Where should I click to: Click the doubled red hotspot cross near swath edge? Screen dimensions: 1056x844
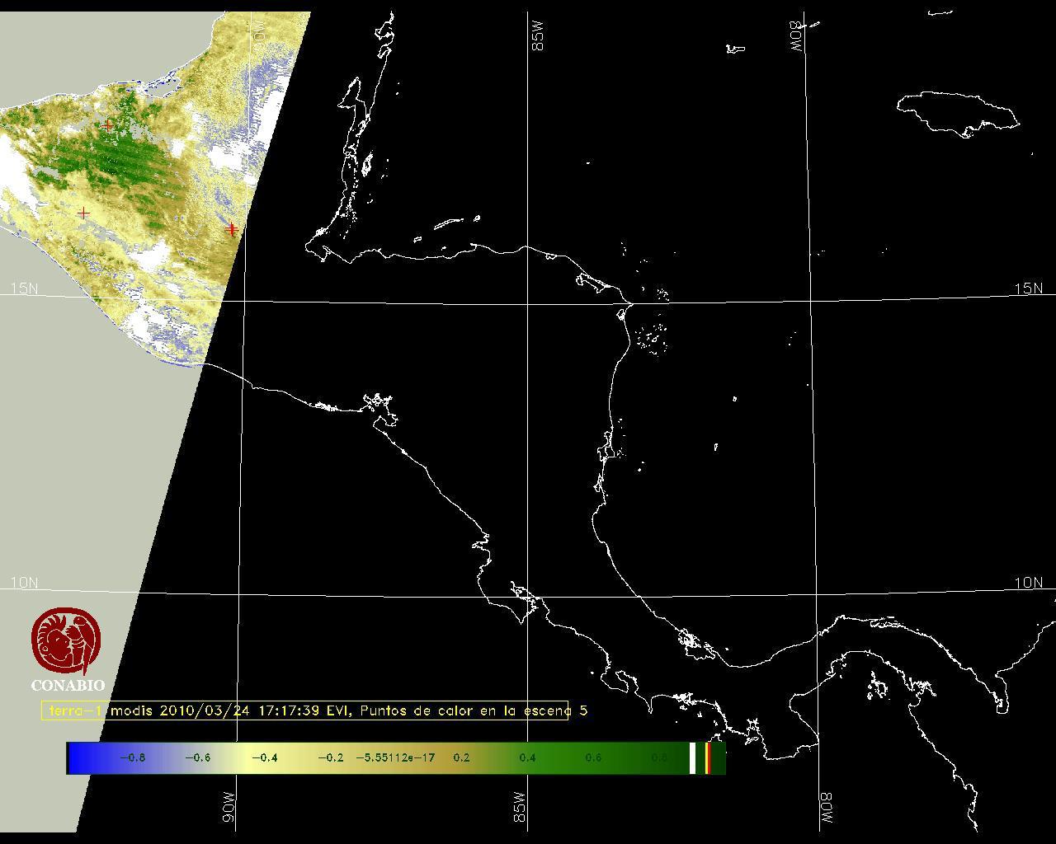point(233,228)
